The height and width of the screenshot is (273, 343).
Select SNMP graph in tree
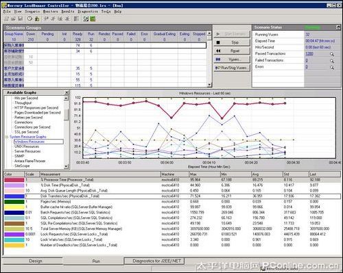(19, 156)
